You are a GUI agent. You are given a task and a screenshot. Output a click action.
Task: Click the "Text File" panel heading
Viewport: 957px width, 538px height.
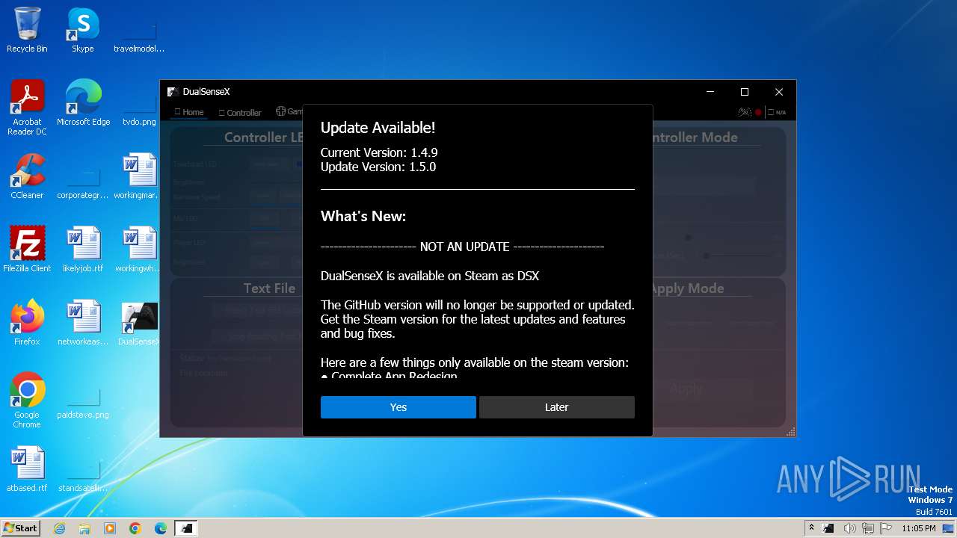point(269,288)
